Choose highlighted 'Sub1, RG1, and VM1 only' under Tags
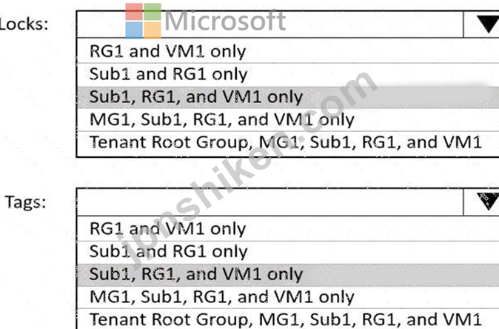The width and height of the screenshot is (499, 329). tap(288, 275)
